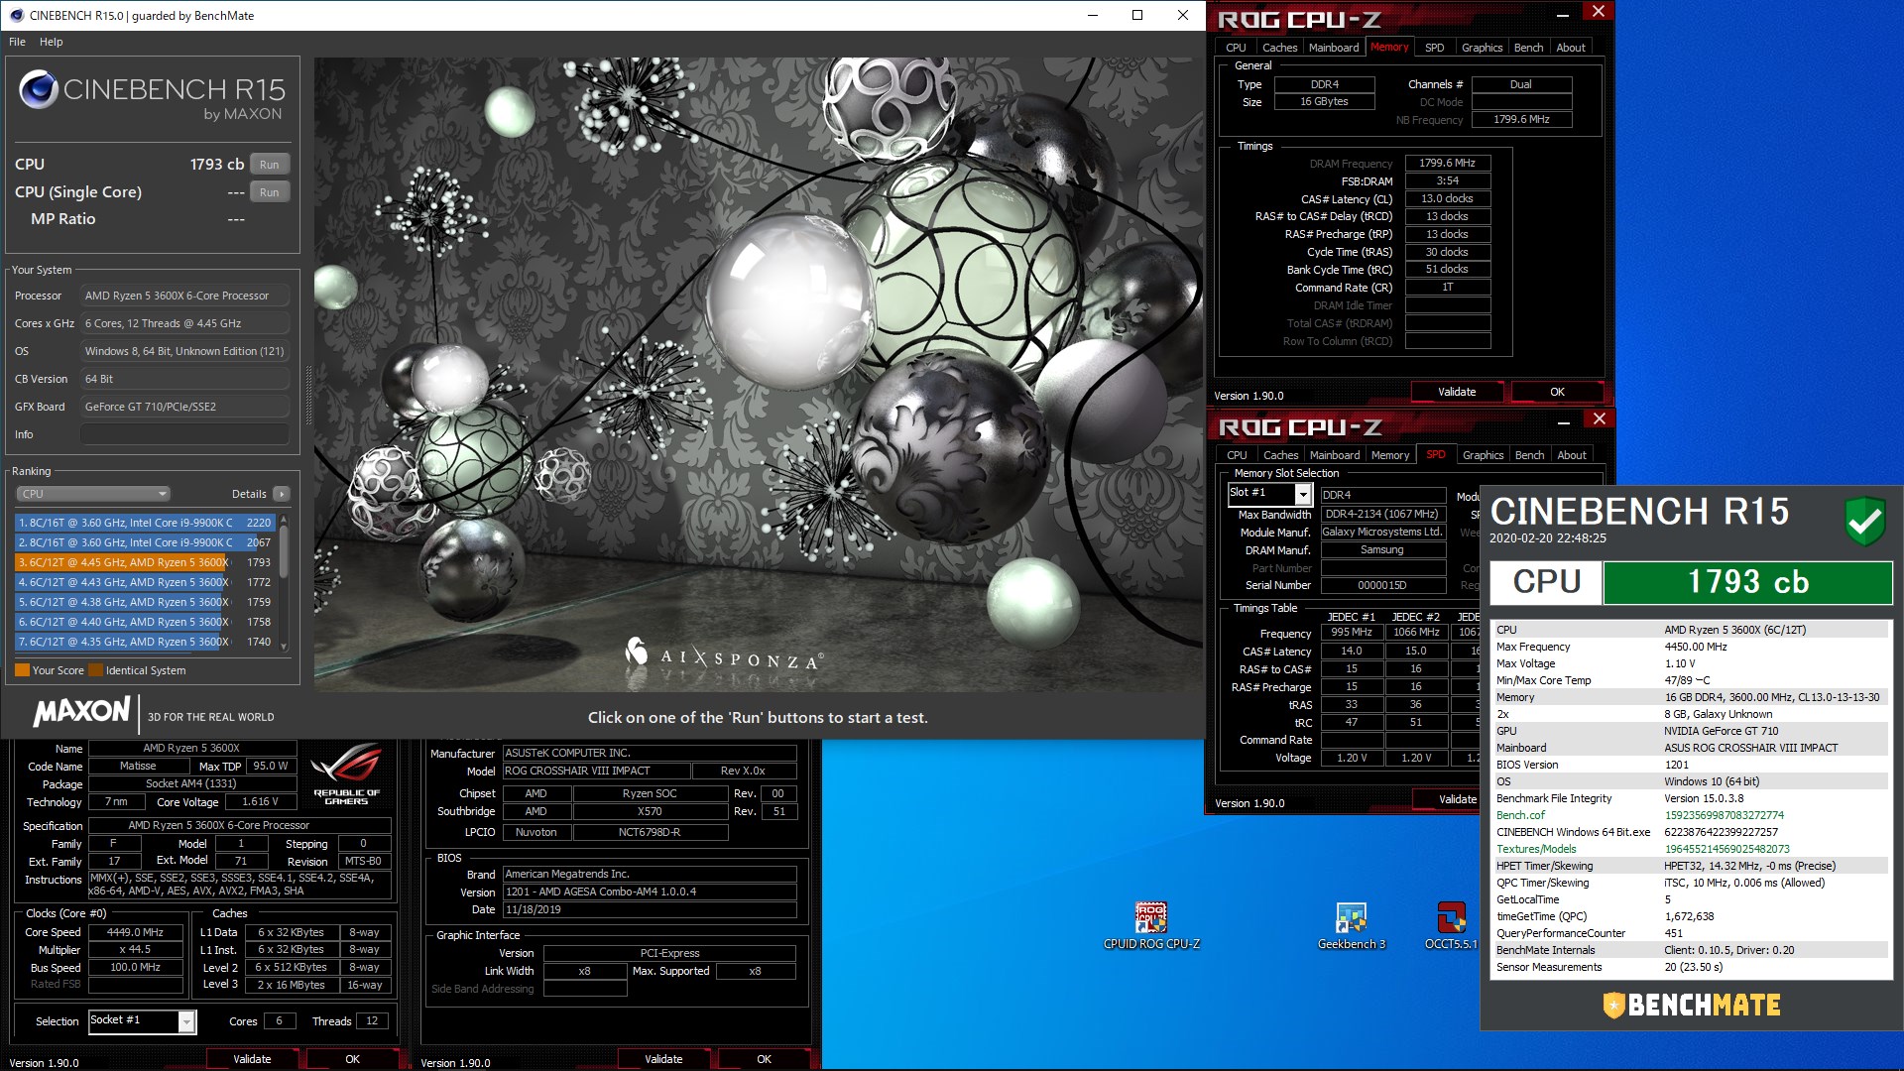
Task: Select highlighted ranking entry scoring 1793
Action: click(x=145, y=562)
